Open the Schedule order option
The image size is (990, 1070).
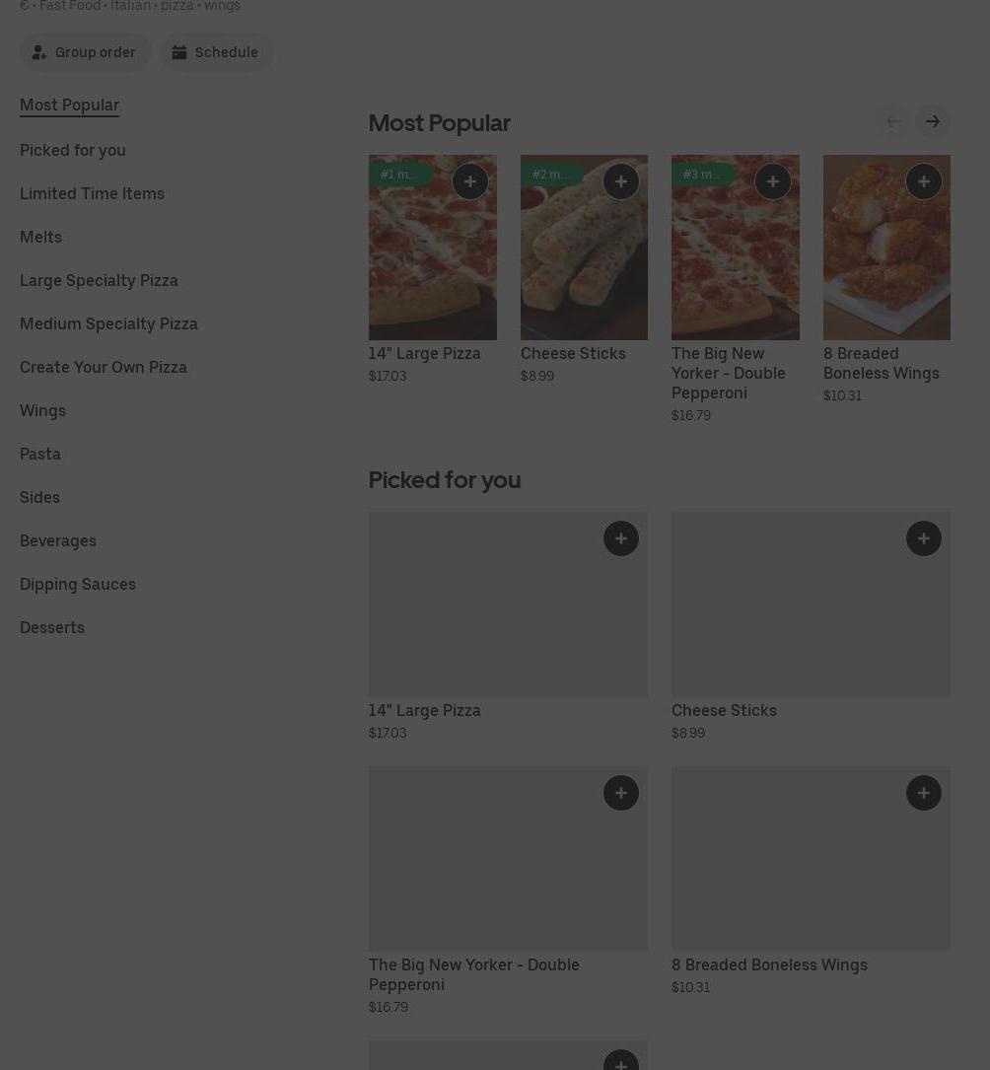216,52
